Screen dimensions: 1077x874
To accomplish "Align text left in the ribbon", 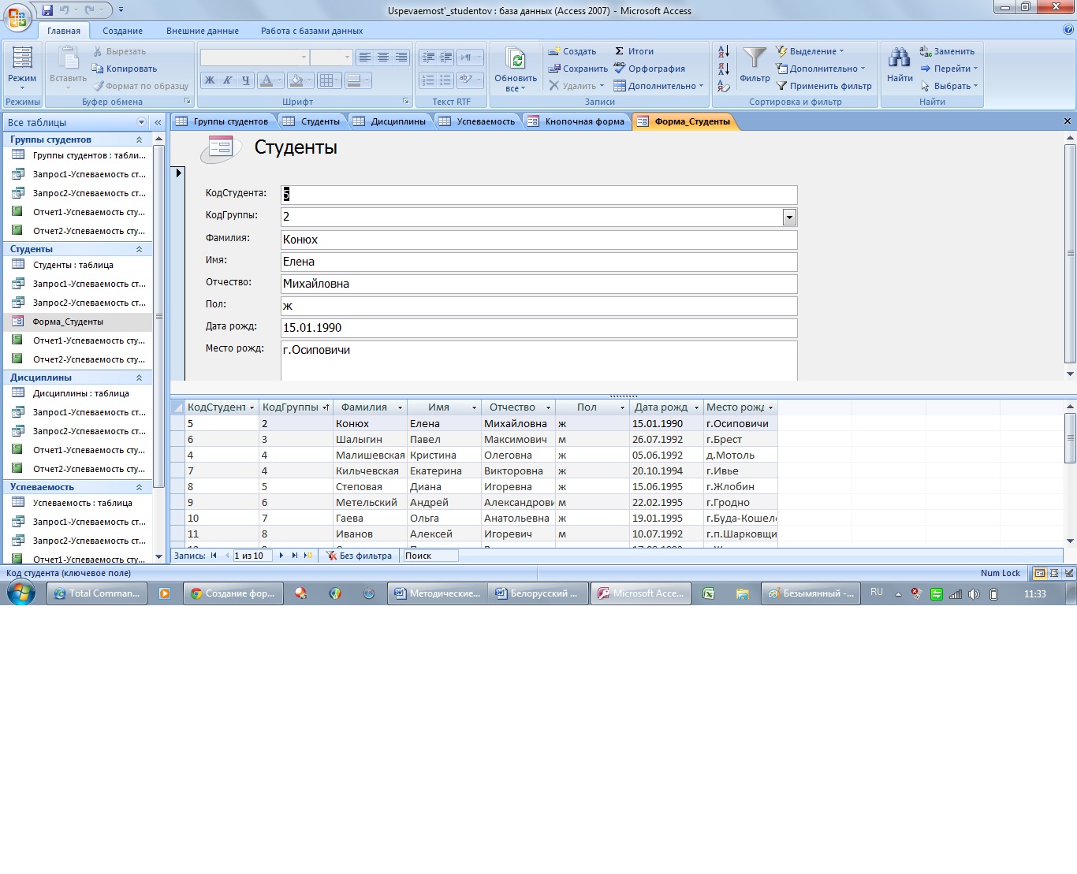I will (x=364, y=58).
